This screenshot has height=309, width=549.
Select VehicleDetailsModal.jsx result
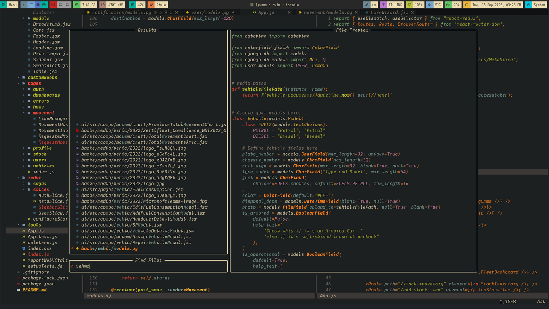click(x=138, y=230)
